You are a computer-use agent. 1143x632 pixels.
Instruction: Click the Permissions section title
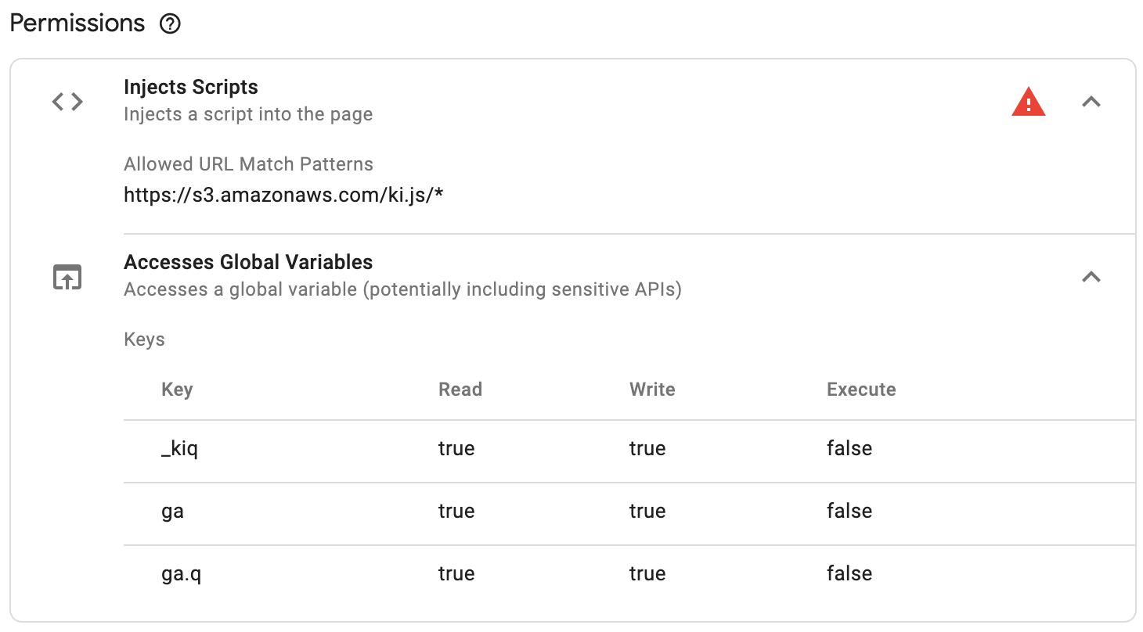(x=78, y=23)
